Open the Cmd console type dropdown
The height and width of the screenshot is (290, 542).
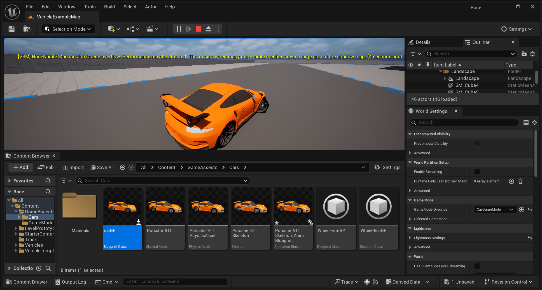tap(107, 282)
